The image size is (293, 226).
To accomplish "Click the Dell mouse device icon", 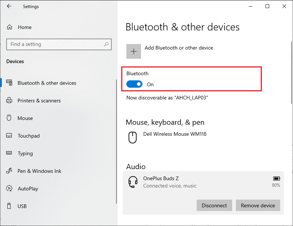I will click(133, 138).
